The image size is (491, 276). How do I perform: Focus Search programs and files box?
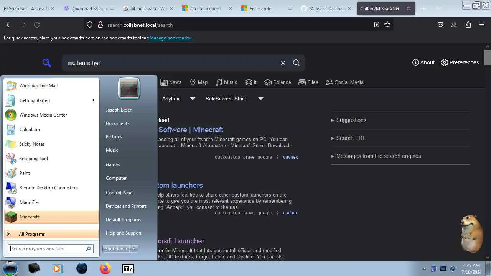pyautogui.click(x=51, y=249)
